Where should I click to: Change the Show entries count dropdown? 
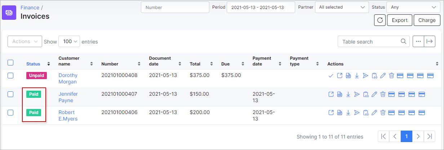[69, 41]
